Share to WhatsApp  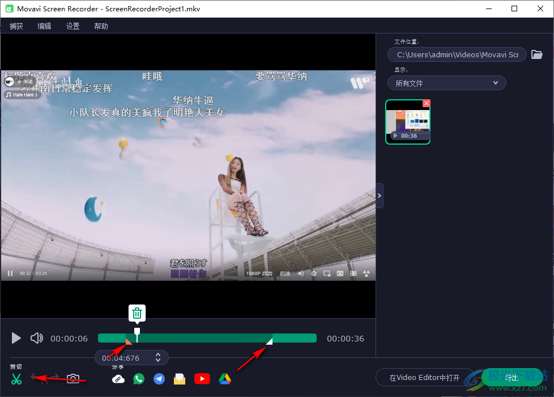point(139,379)
